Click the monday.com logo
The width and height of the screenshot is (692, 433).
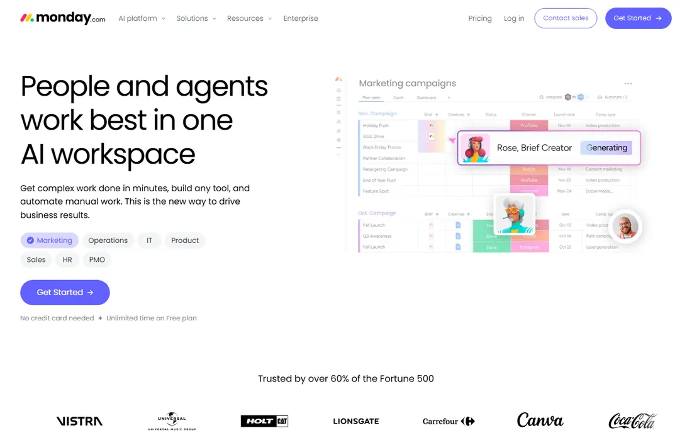[63, 18]
